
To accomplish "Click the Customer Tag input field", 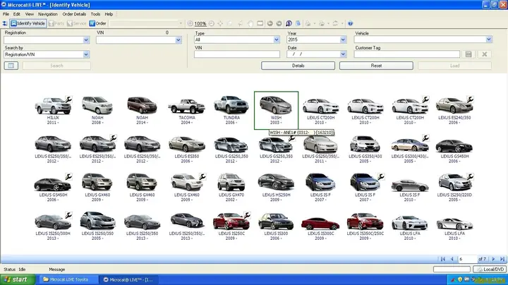I will [x=406, y=54].
